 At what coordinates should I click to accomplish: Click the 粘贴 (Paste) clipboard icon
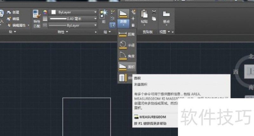[x=144, y=15]
